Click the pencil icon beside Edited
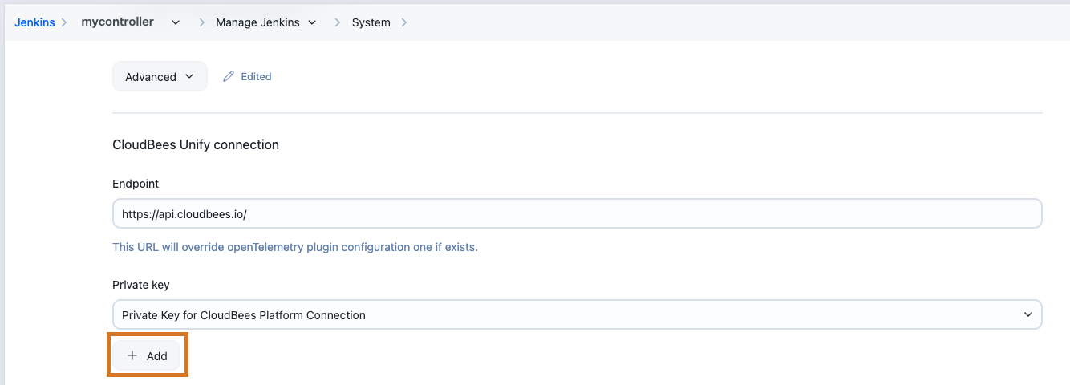Viewport: 1070px width, 385px height. point(229,77)
